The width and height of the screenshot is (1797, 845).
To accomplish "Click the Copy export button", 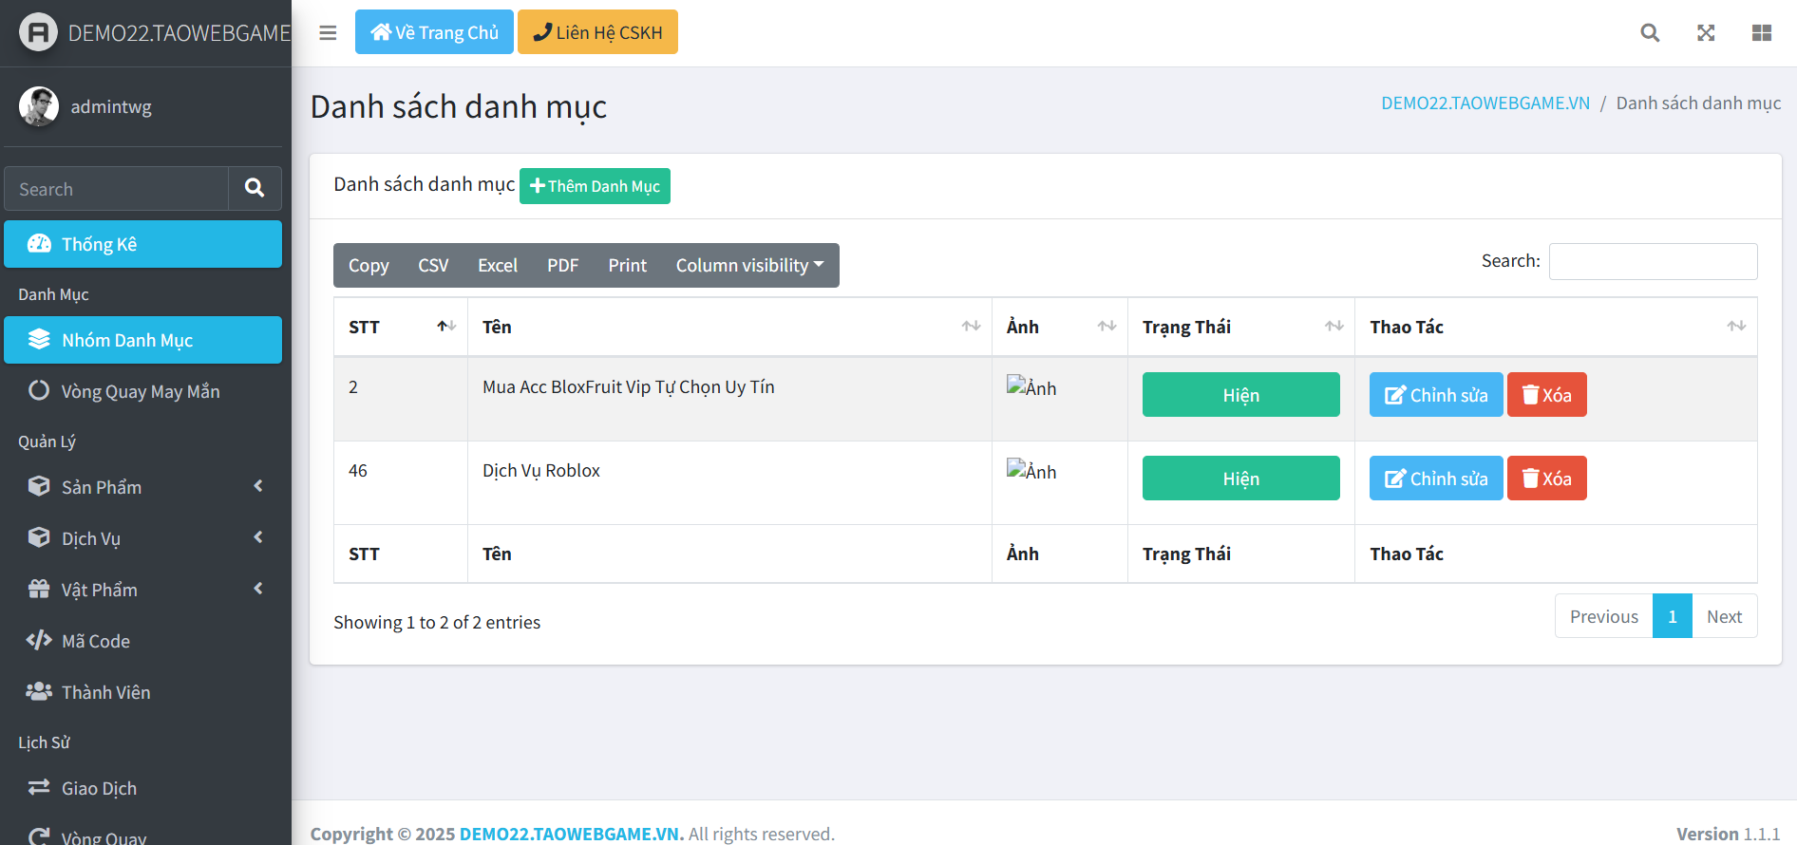I will pyautogui.click(x=369, y=265).
